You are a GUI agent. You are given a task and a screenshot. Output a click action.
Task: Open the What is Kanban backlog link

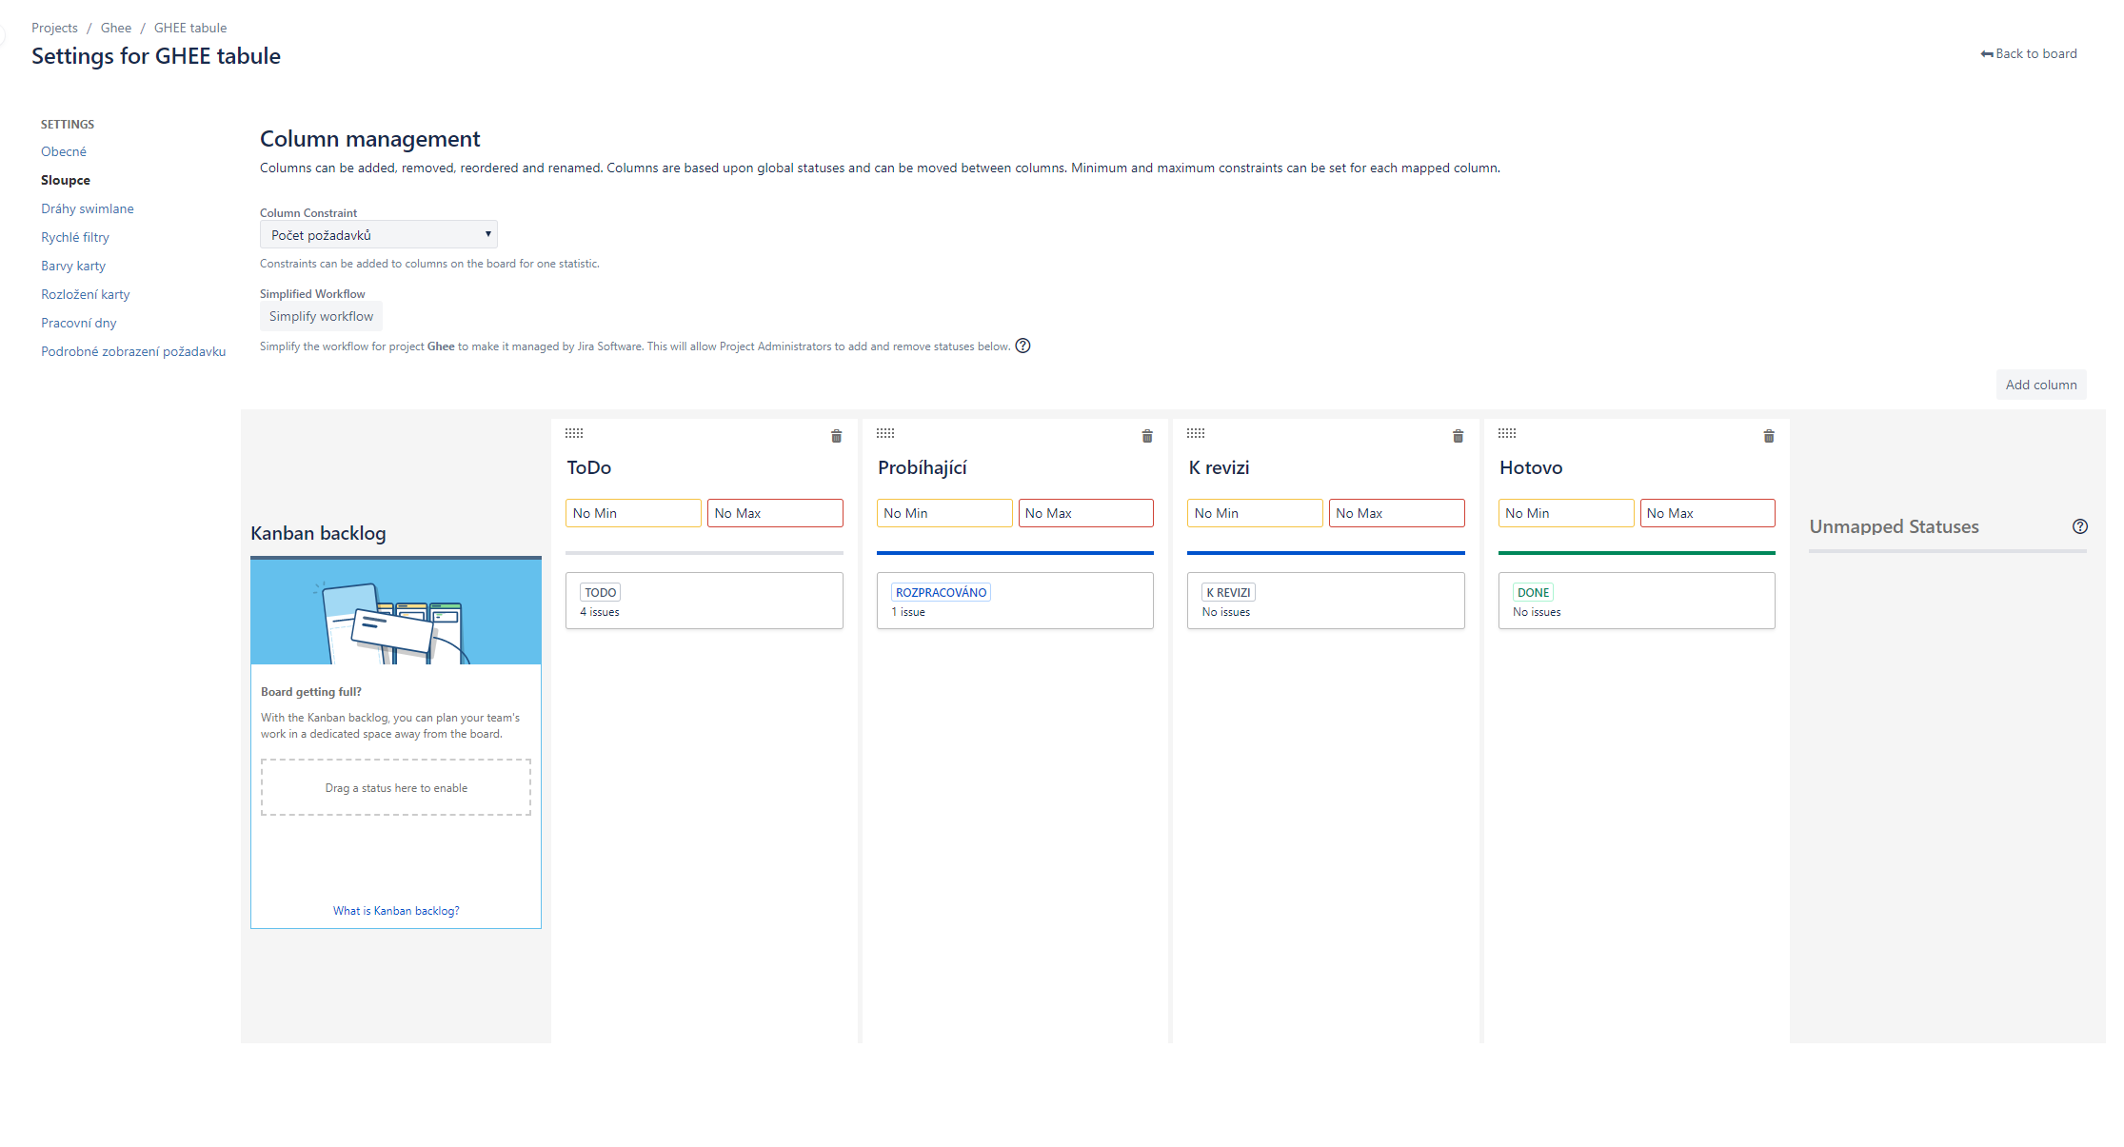(x=396, y=911)
